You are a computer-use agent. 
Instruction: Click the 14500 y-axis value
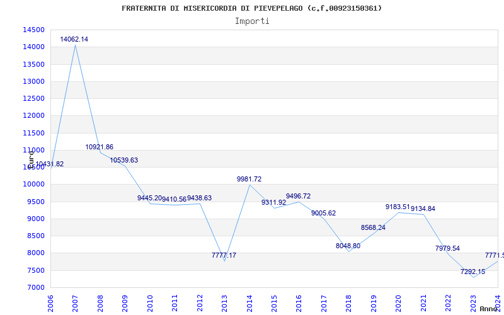33,30
